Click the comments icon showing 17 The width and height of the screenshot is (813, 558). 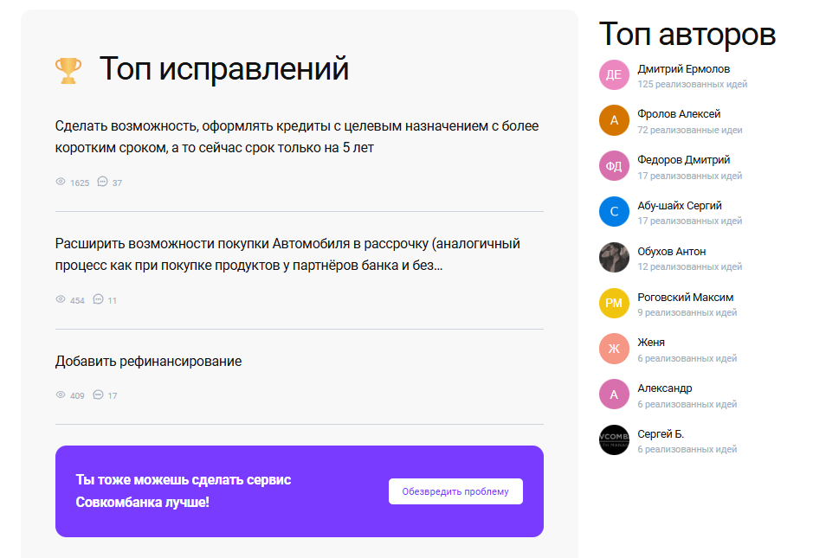pyautogui.click(x=98, y=394)
